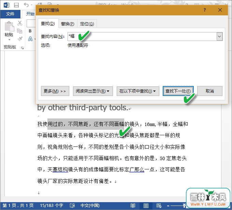This screenshot has width=232, height=210.
Task: Click the zoom out minus button
Action: tap(168, 206)
